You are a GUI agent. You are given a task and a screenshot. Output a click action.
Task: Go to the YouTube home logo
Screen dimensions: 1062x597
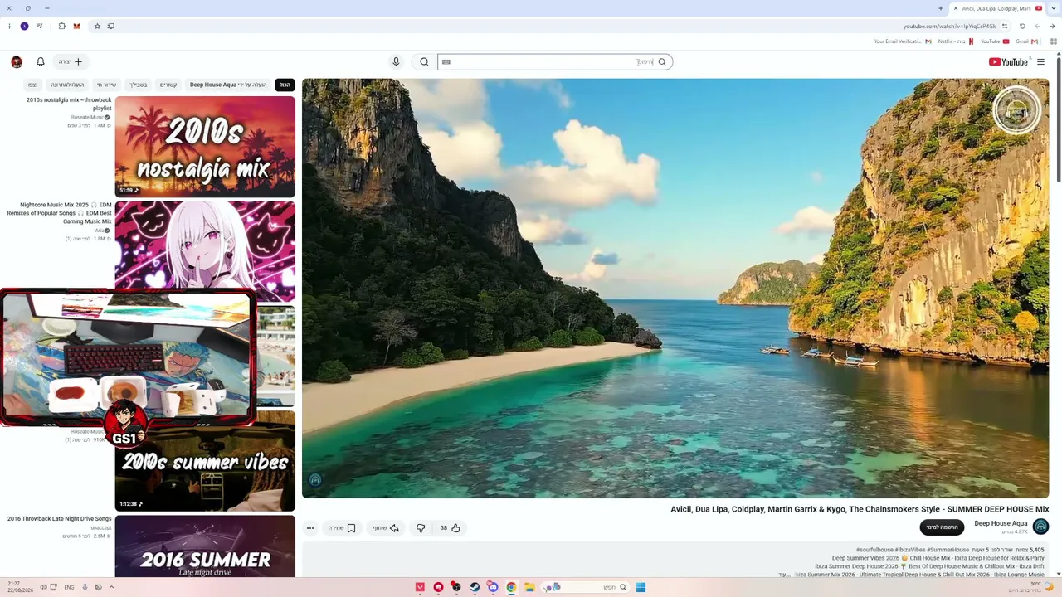pyautogui.click(x=1008, y=61)
